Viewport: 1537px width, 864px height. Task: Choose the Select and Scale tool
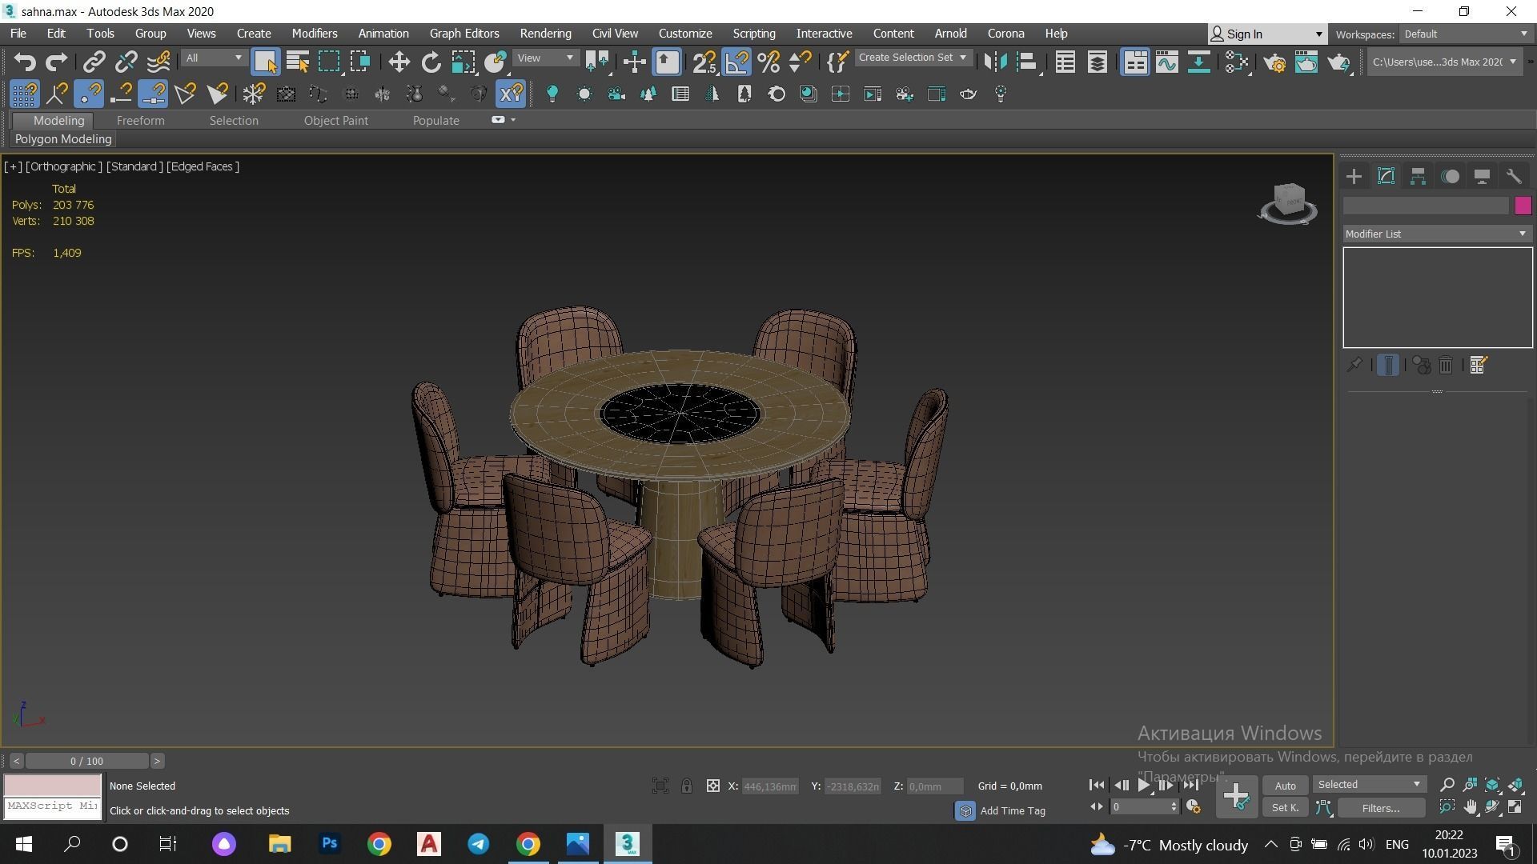pyautogui.click(x=463, y=62)
